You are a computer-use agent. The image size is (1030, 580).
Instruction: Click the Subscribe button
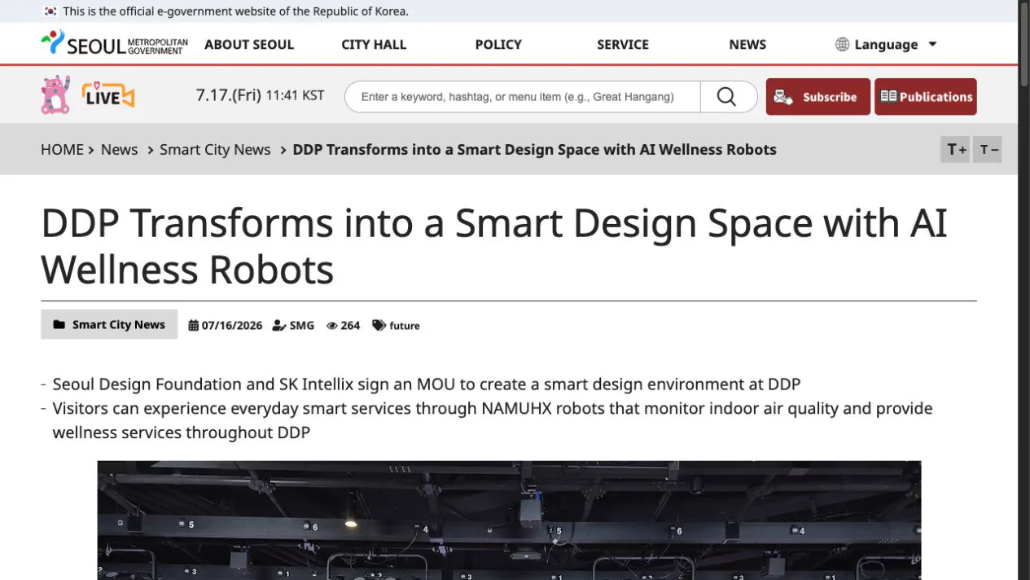pos(817,96)
